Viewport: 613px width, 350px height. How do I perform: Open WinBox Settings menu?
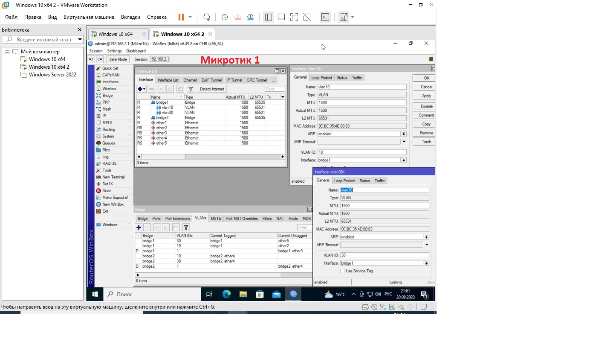click(x=114, y=51)
